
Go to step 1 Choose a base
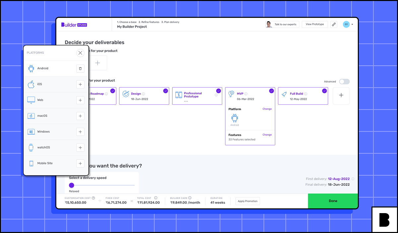(127, 22)
